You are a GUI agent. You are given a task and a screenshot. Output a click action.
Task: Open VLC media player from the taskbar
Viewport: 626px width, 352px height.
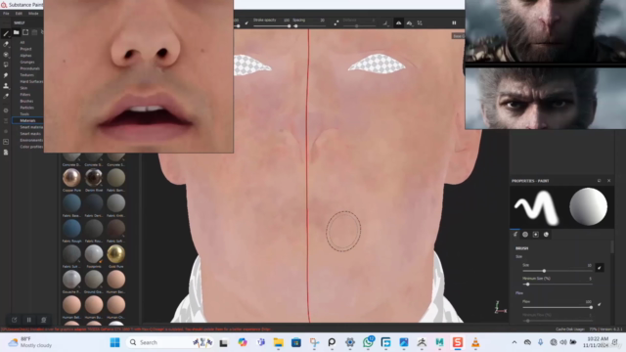click(475, 342)
